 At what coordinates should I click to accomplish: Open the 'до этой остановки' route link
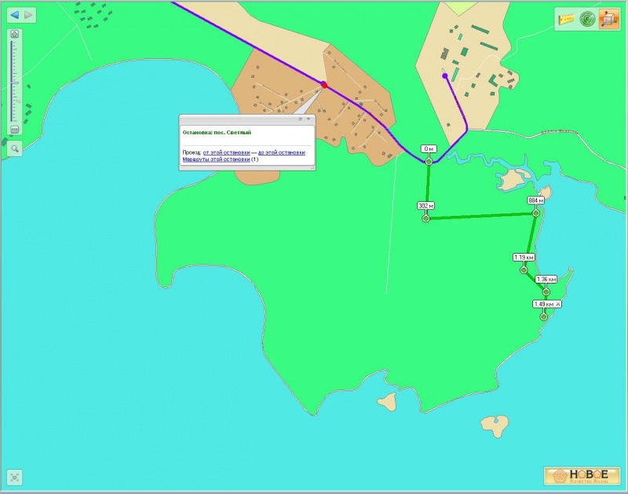click(282, 152)
